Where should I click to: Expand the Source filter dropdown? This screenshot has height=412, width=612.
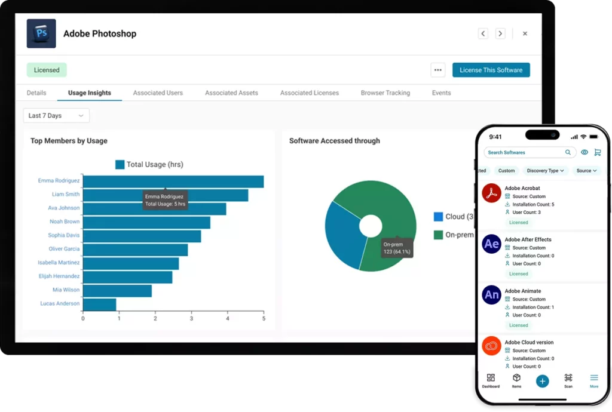point(586,171)
